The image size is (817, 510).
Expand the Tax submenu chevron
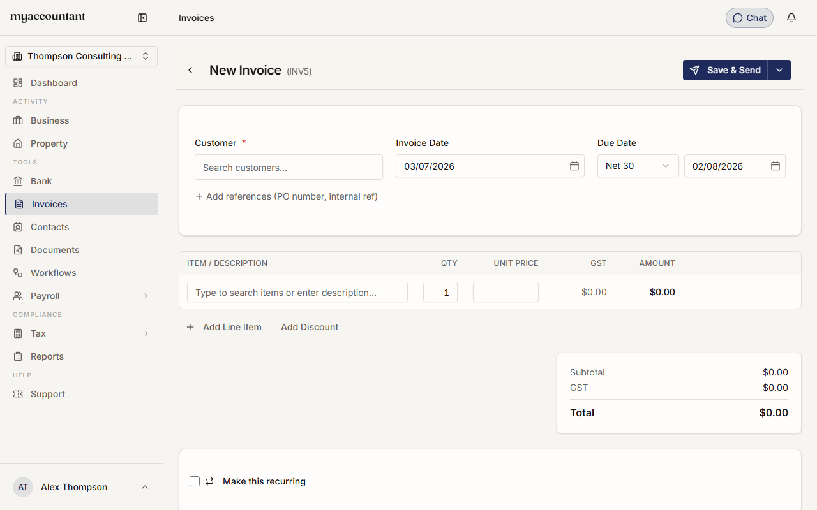pos(146,333)
